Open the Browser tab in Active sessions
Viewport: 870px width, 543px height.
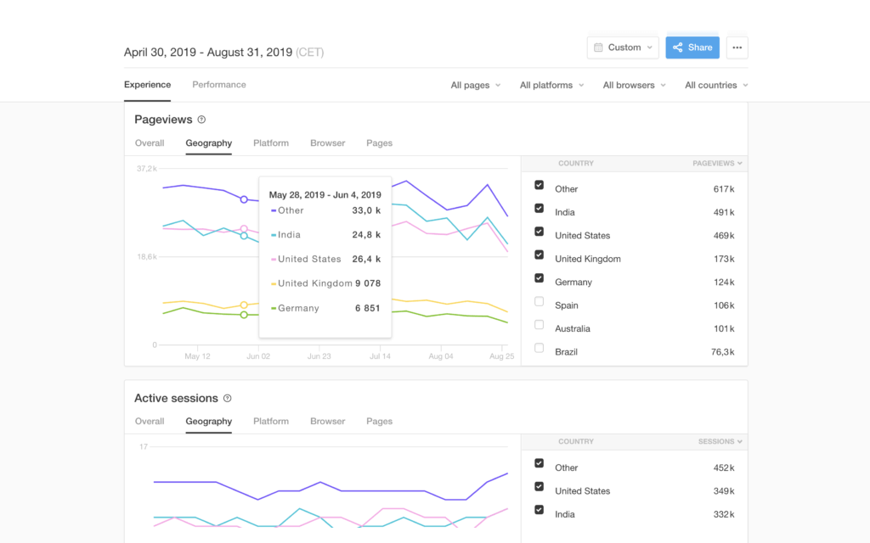pos(327,422)
